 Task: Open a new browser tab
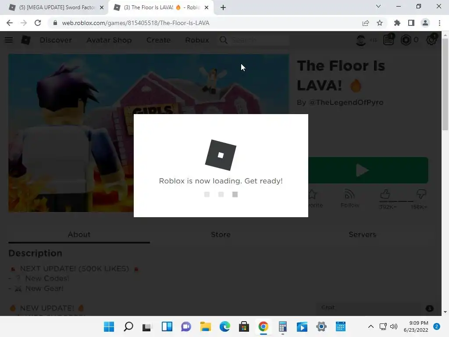(x=223, y=7)
